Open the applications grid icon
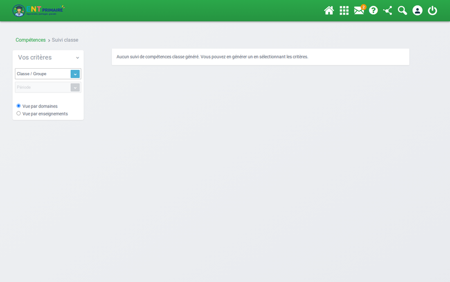Viewport: 450px width, 282px height. [344, 10]
